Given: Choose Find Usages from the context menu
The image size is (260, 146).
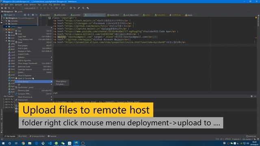Looking at the screenshot, I should [x=34, y=45].
